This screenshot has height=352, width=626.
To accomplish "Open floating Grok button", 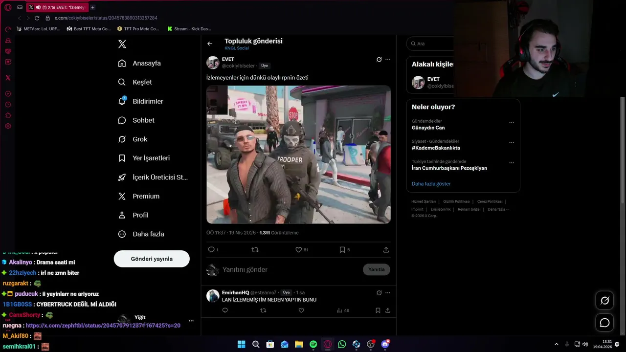I will (605, 301).
